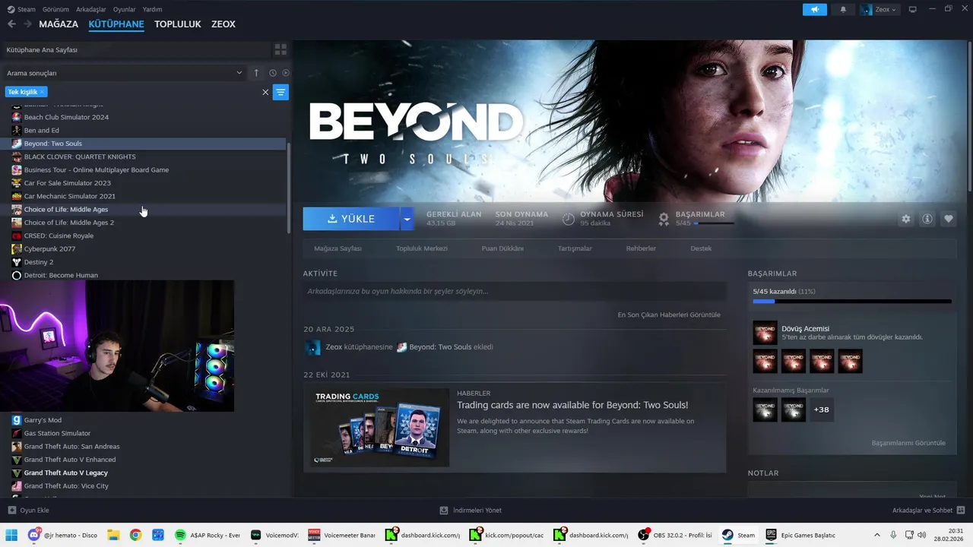973x547 pixels.
Task: Open advanced filter options button
Action: (280, 93)
